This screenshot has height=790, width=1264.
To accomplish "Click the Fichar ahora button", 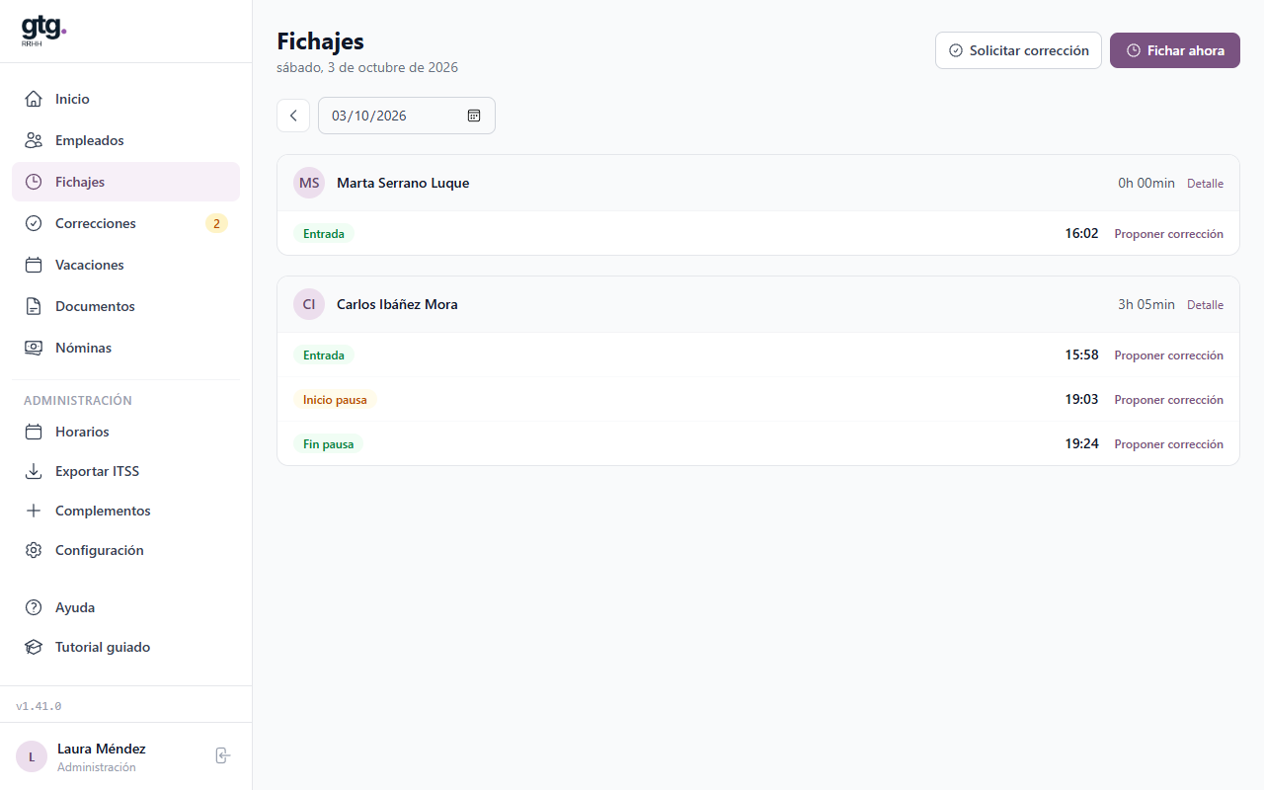I will 1175,50.
